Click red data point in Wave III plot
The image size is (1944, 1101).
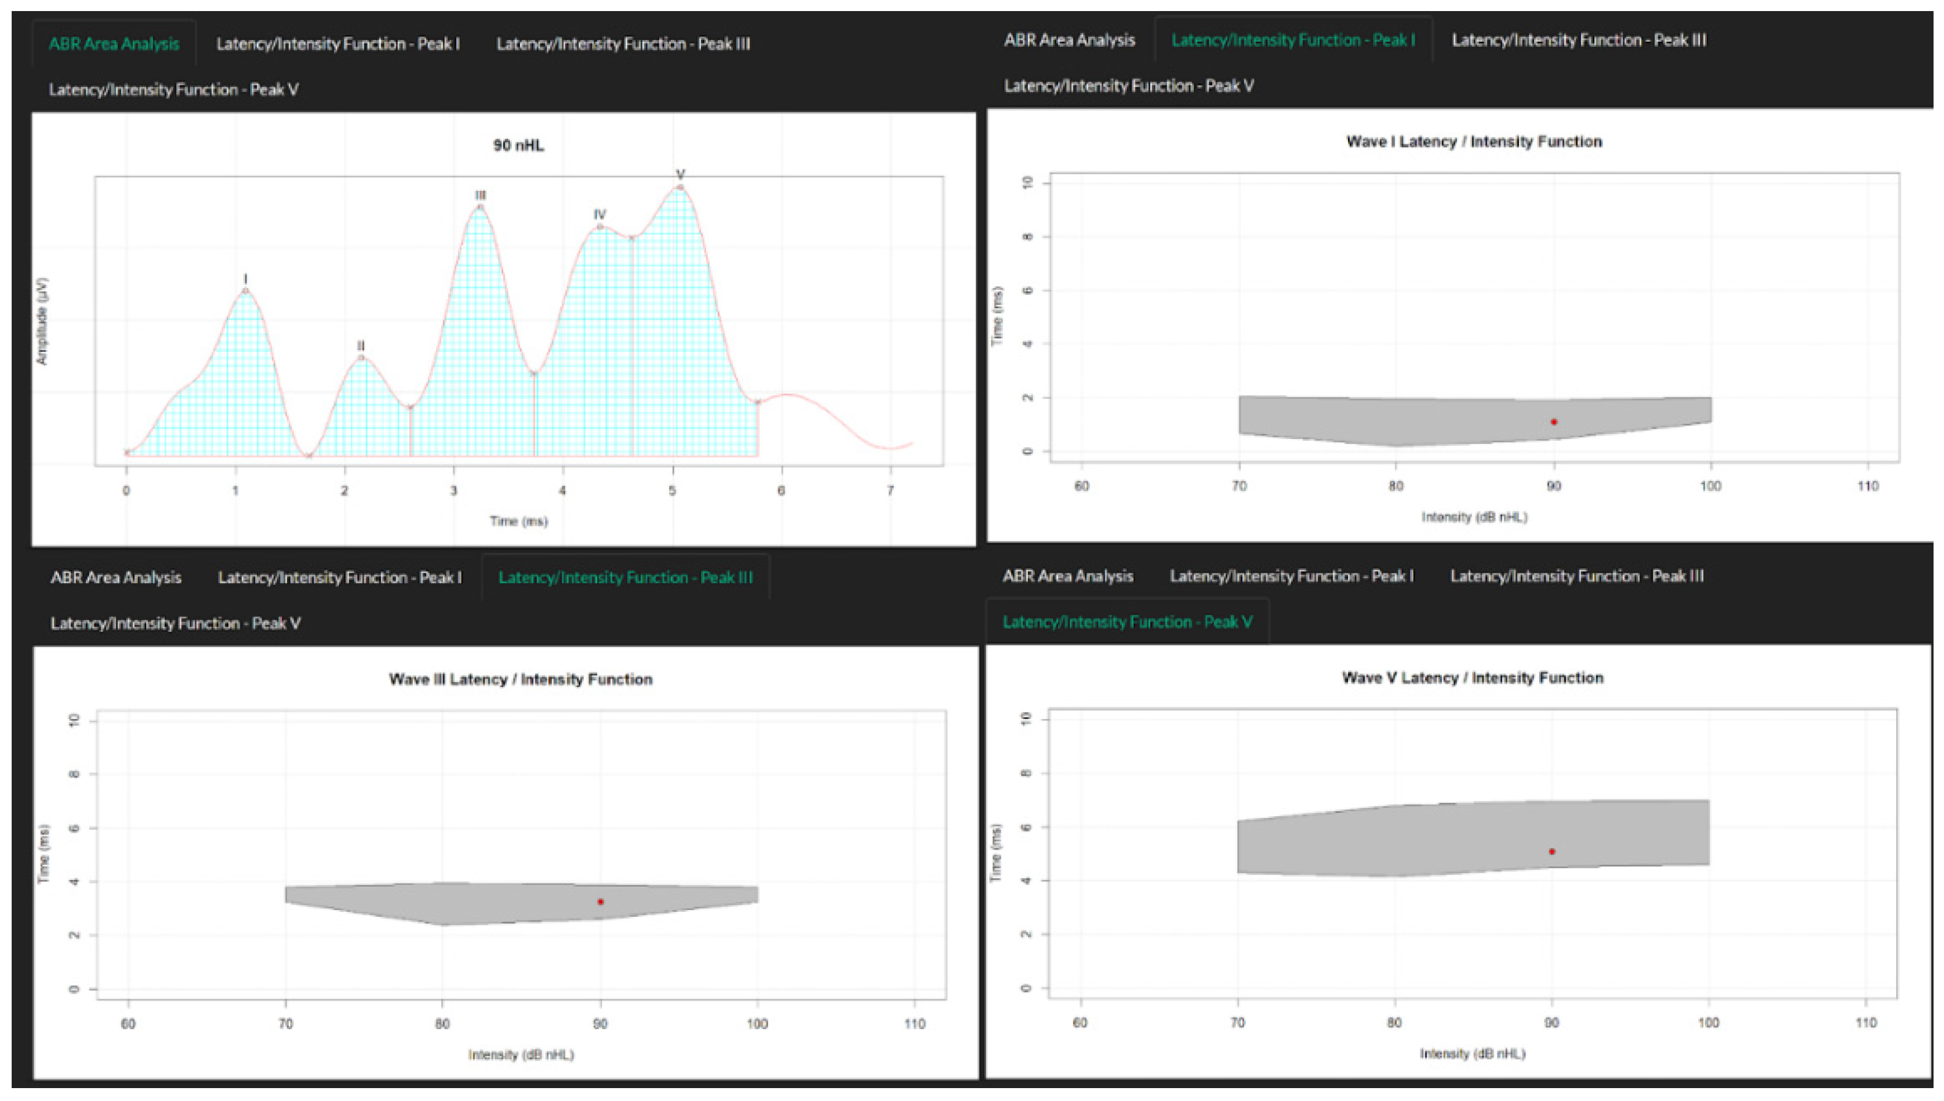click(601, 901)
